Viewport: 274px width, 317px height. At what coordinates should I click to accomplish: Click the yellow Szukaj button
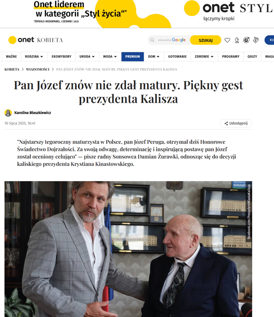point(206,40)
